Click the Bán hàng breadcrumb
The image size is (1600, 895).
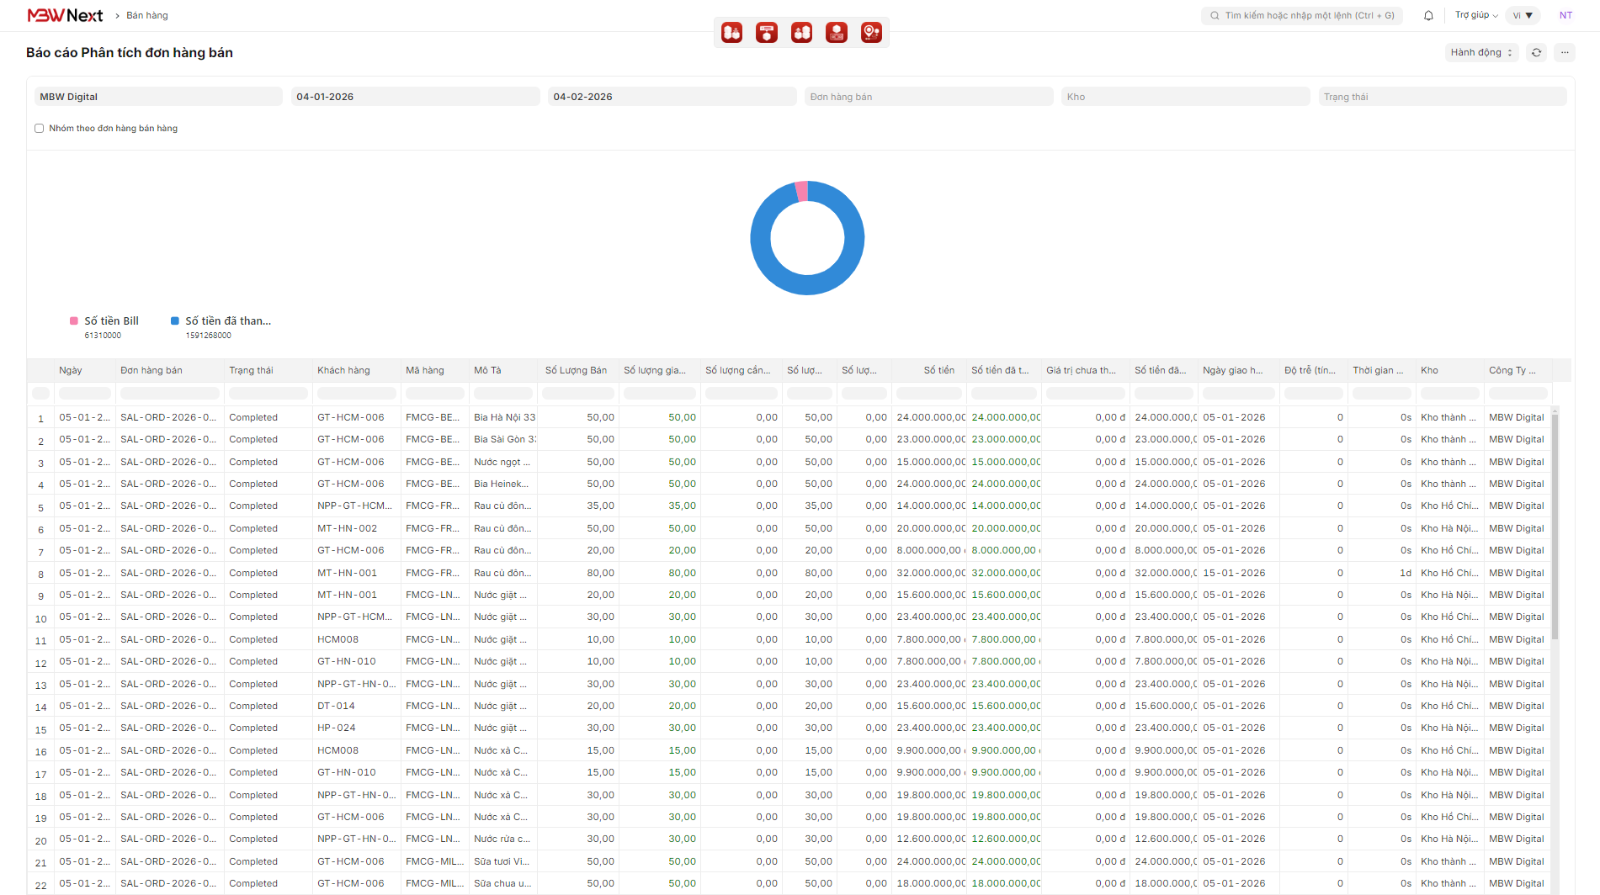click(x=147, y=15)
